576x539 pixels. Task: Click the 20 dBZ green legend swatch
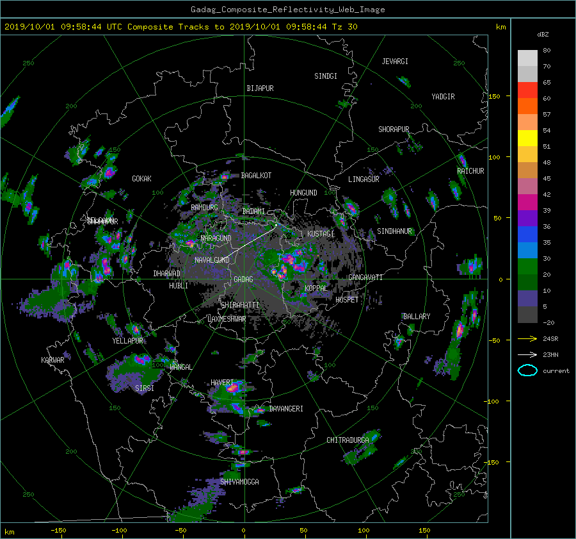pyautogui.click(x=527, y=266)
